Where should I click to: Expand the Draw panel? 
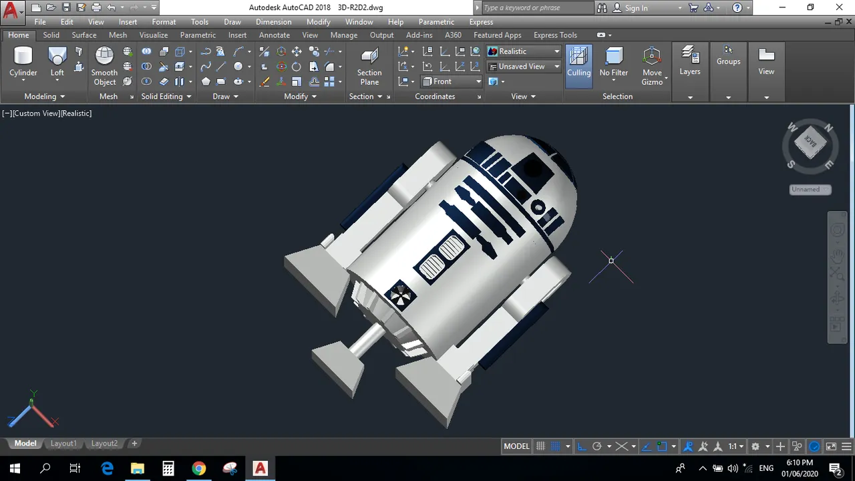pyautogui.click(x=225, y=96)
